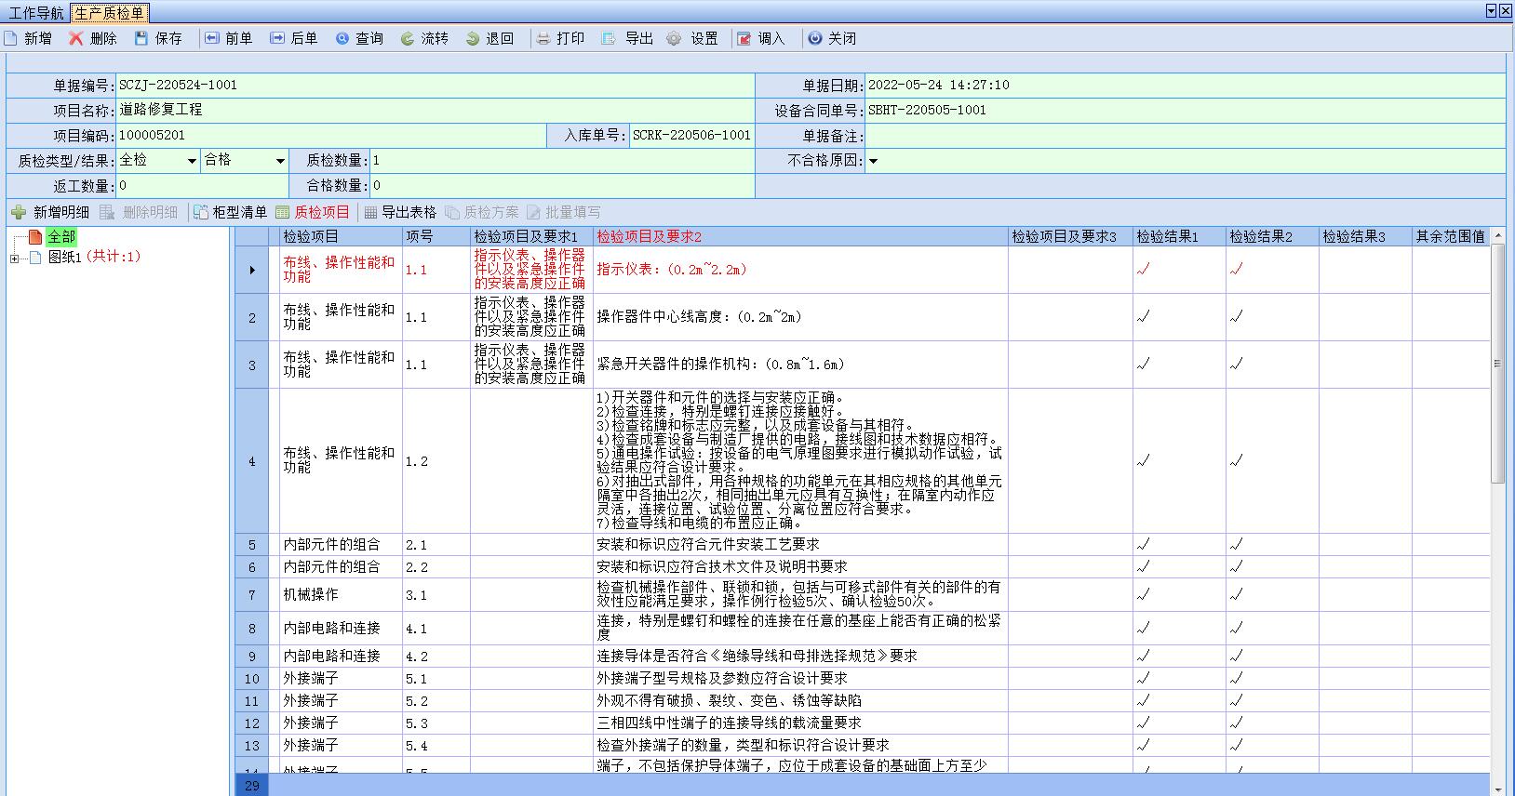Screen dimensions: 1515x796
Task: Click the 项目名称 field 道路修复工程
Action: click(435, 110)
